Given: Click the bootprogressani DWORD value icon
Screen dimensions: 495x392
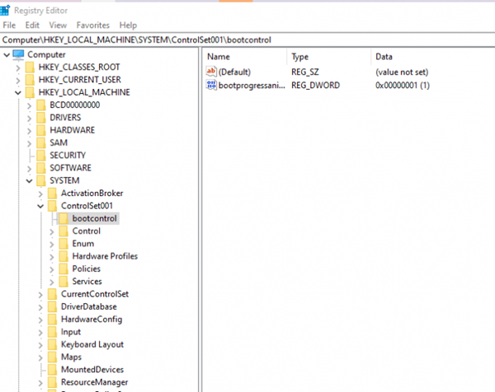Looking at the screenshot, I should tap(211, 85).
